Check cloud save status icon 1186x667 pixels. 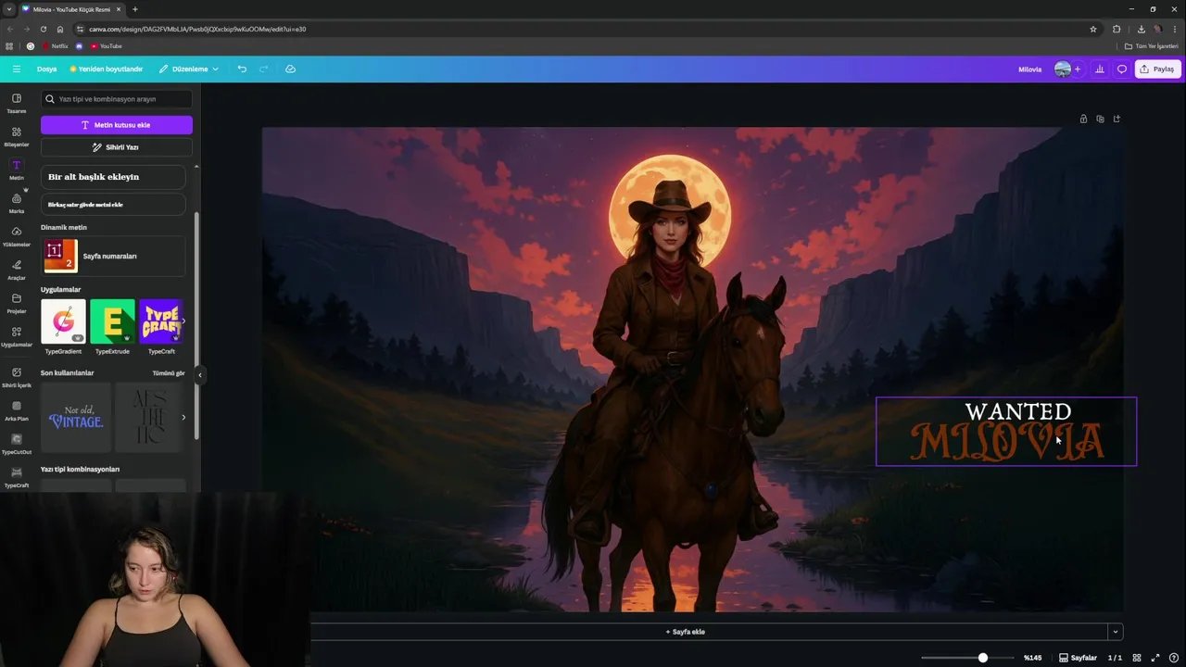[290, 69]
